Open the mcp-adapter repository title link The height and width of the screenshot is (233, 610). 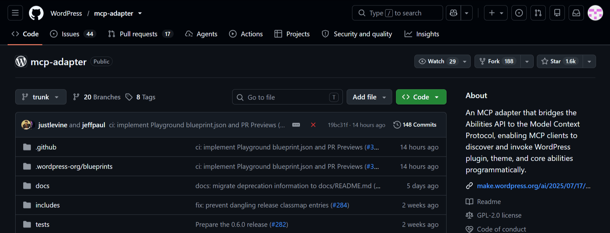[59, 62]
